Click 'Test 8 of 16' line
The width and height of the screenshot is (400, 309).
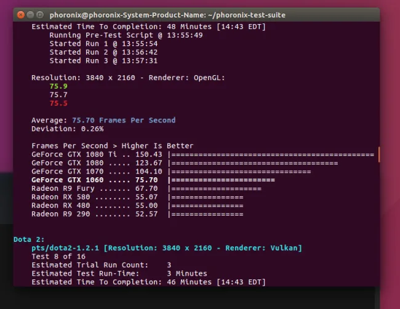click(x=58, y=257)
